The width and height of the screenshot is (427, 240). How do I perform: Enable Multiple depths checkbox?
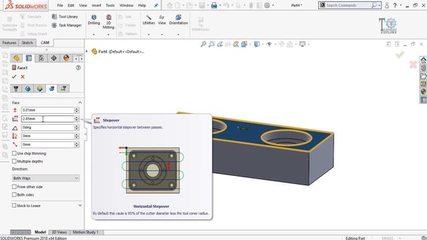[x=14, y=161]
